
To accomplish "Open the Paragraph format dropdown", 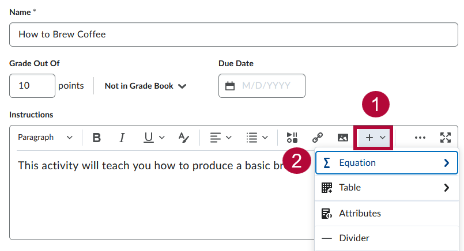I will pyautogui.click(x=45, y=138).
